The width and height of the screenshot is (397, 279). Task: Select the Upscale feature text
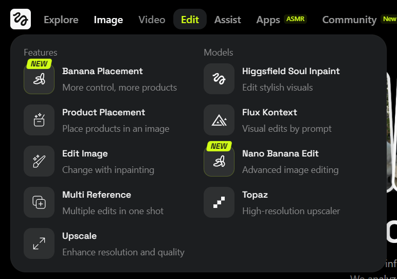coord(79,236)
